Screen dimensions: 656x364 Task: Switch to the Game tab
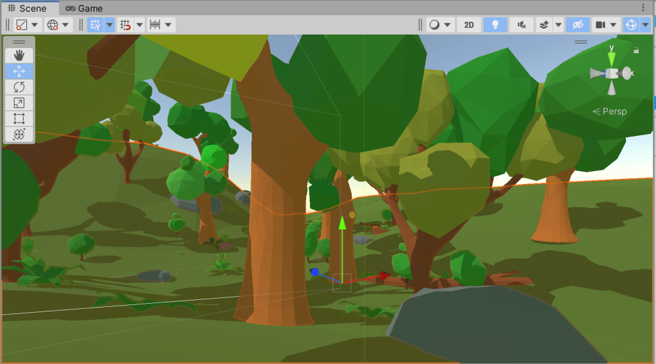[x=83, y=8]
